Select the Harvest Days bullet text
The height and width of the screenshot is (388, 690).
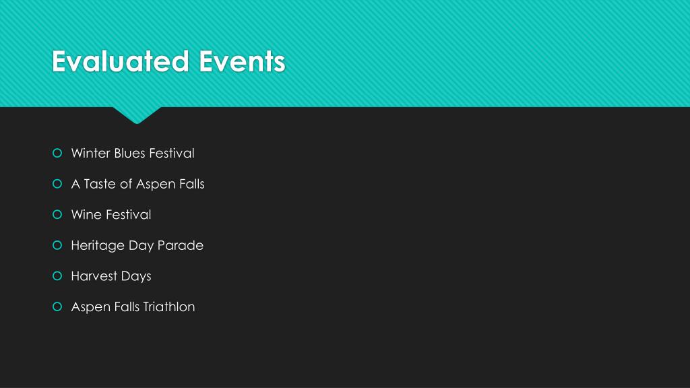pyautogui.click(x=111, y=276)
